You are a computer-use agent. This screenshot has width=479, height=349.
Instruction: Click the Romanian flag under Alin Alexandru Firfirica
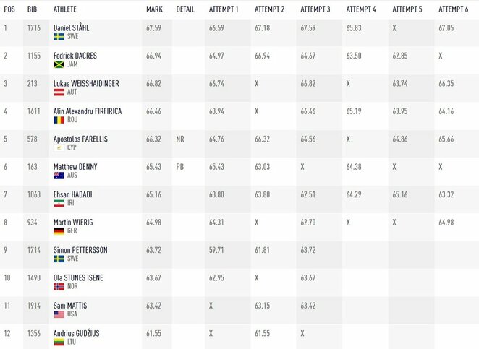(59, 120)
